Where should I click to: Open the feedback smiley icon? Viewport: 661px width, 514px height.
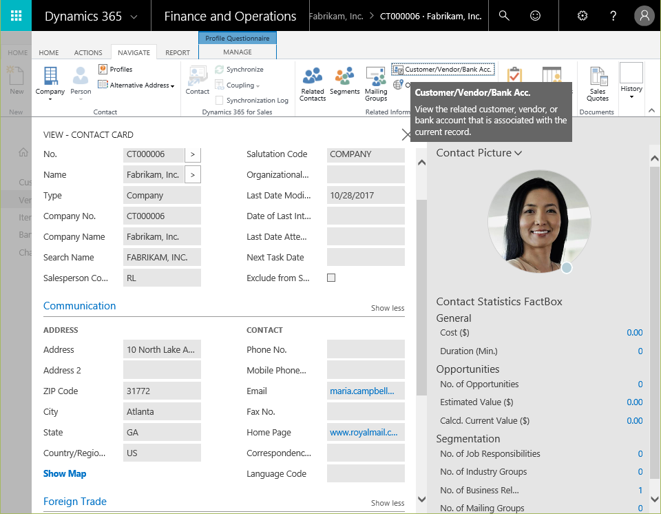coord(535,16)
